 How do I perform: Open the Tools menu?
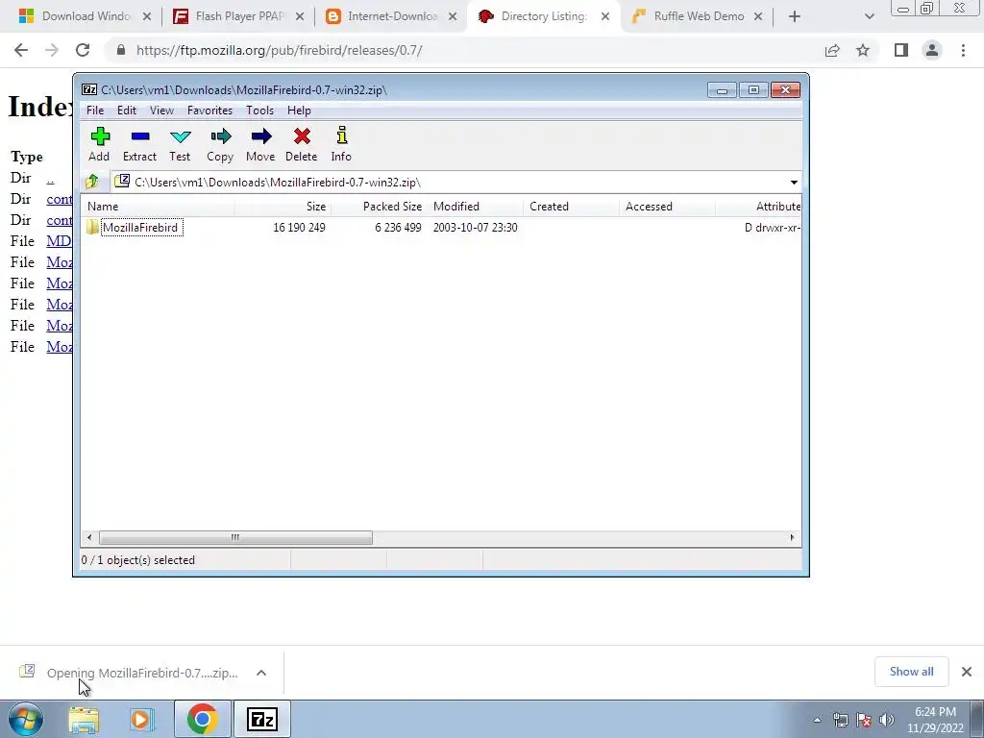(x=259, y=111)
